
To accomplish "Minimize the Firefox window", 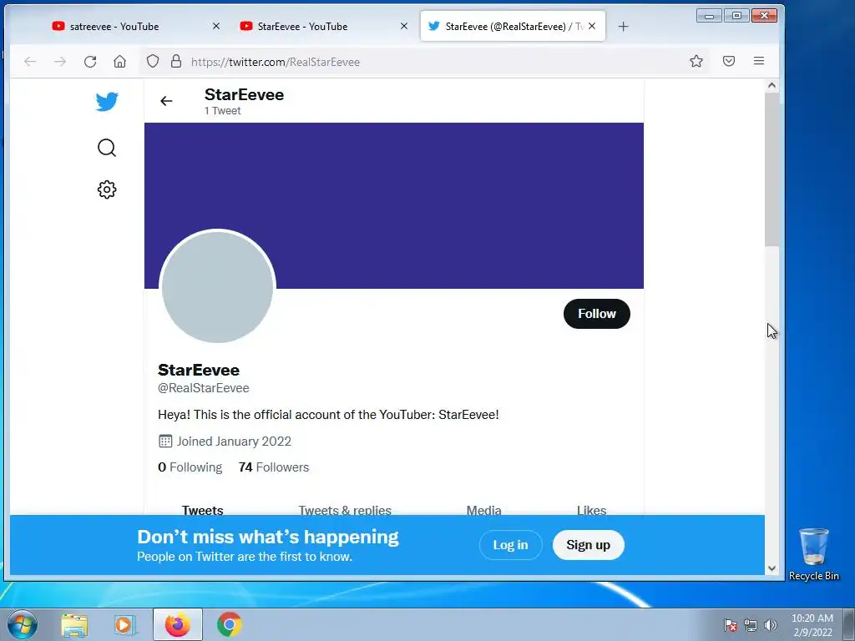I will tap(709, 16).
